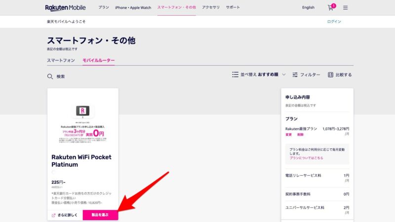Open the スマートフォン・その他 menu
This screenshot has height=222, width=395.
[x=177, y=7]
